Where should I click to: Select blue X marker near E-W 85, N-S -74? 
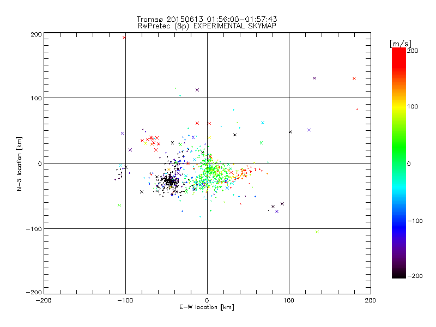(277, 211)
